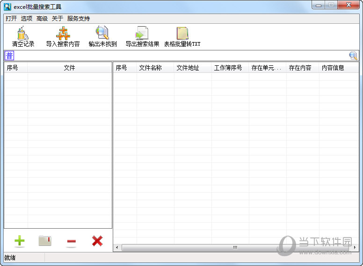Click the 存在单元... column header
The image size is (363, 266).
268,68
